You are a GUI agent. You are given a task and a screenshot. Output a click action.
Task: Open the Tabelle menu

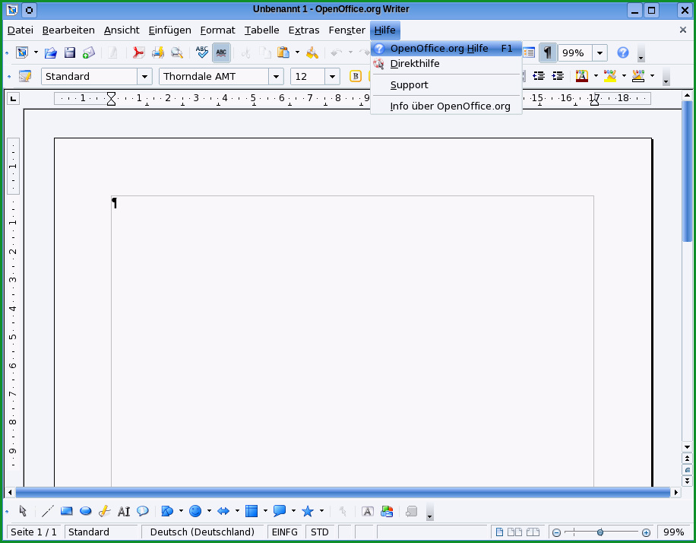coord(261,30)
